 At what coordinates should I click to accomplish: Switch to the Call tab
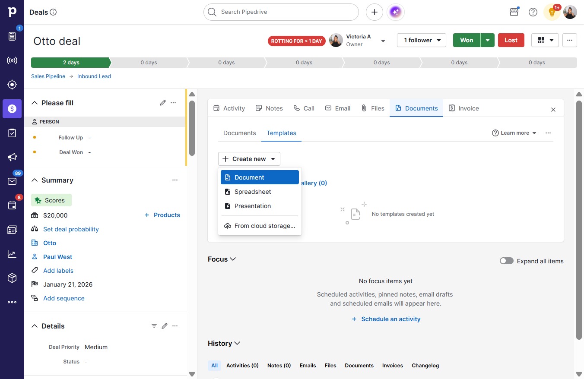(304, 108)
